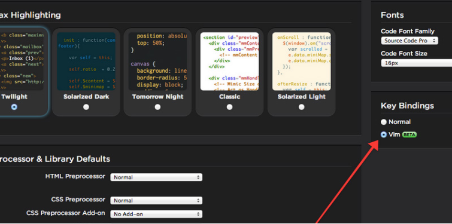Click the green BETA badge

[409, 134]
